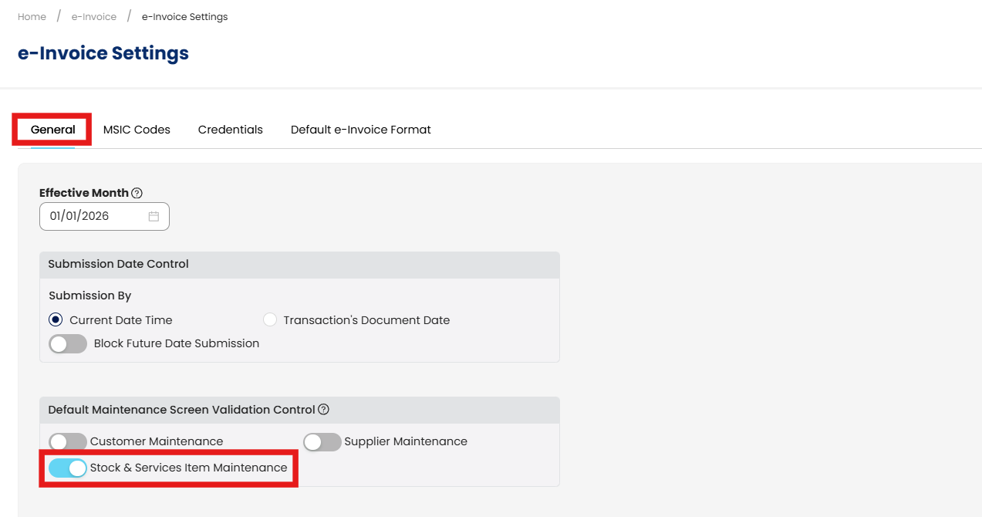This screenshot has width=982, height=517.
Task: Click e-Invoice Settings breadcrumb item
Action: [x=184, y=17]
